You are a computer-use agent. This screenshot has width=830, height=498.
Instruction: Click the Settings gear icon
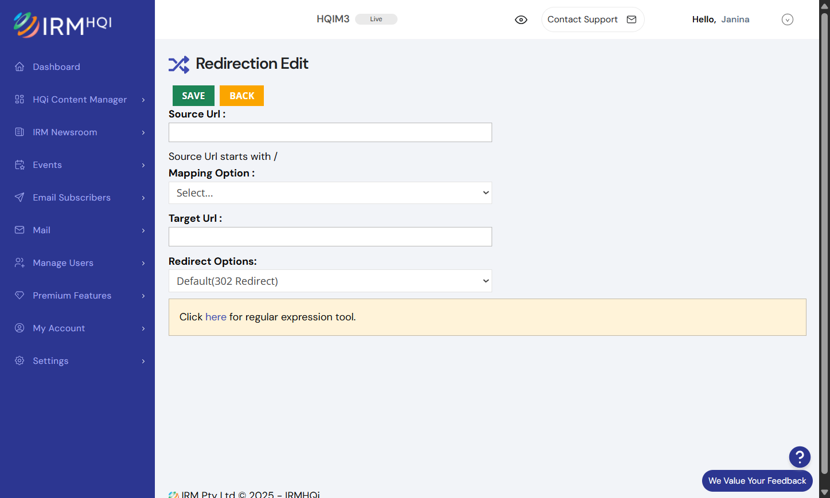pos(20,360)
